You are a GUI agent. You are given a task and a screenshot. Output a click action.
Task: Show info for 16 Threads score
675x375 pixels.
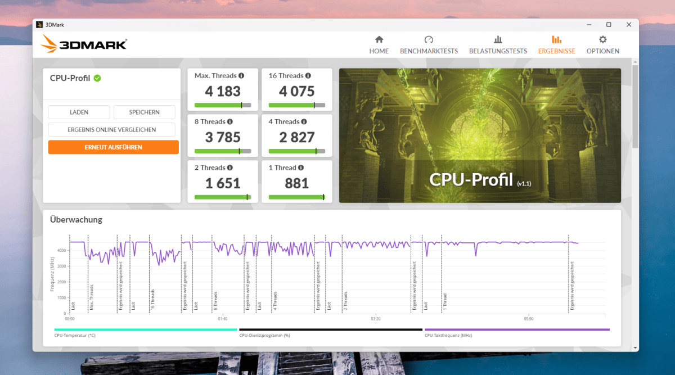[308, 75]
